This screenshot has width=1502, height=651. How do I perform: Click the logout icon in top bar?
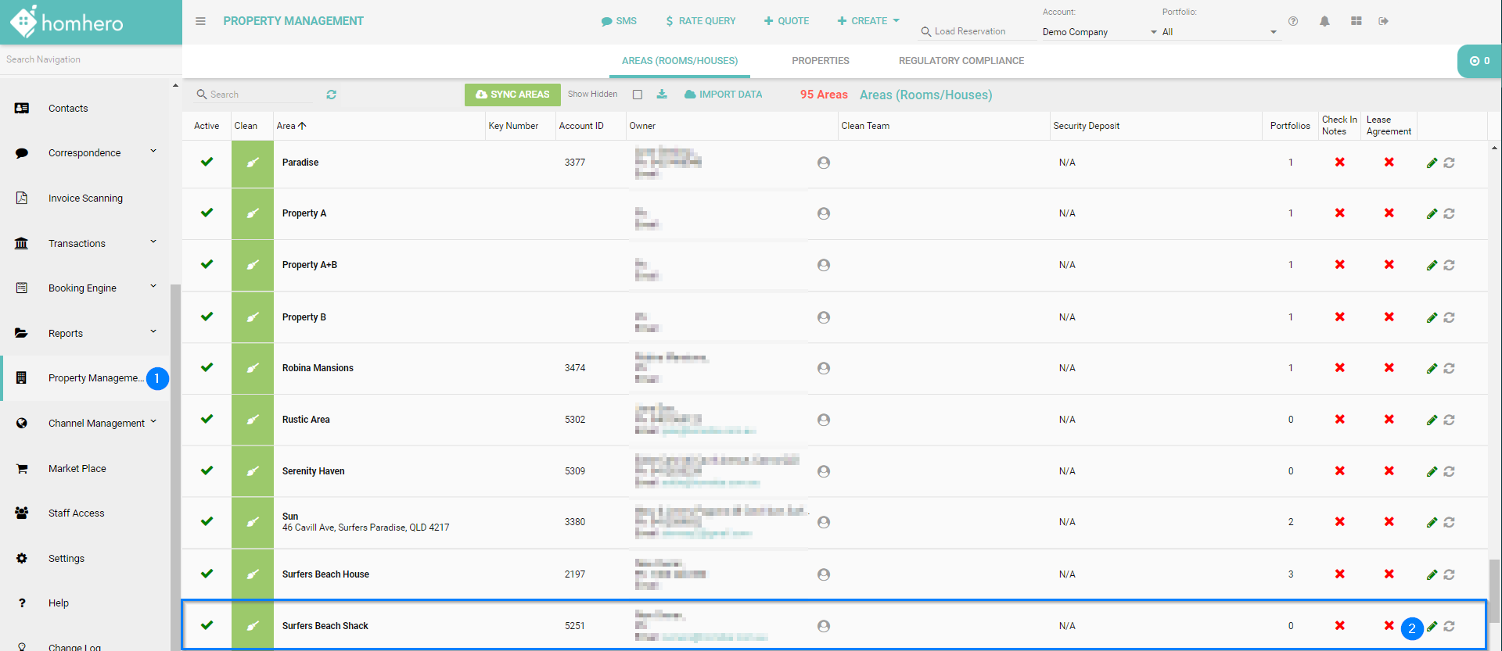[1383, 21]
